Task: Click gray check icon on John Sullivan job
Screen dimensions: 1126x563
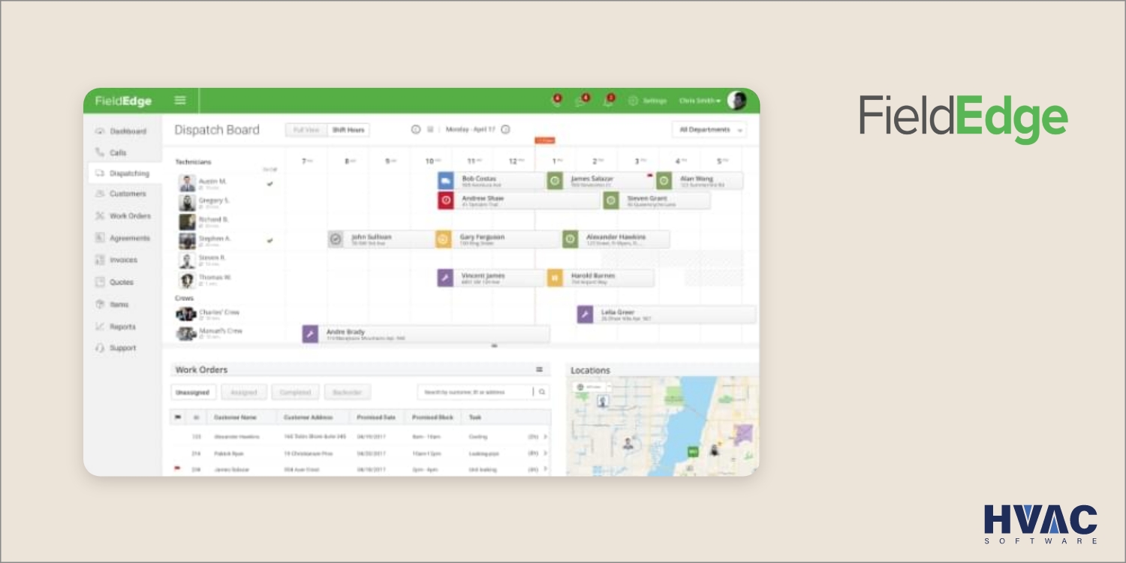Action: point(336,239)
